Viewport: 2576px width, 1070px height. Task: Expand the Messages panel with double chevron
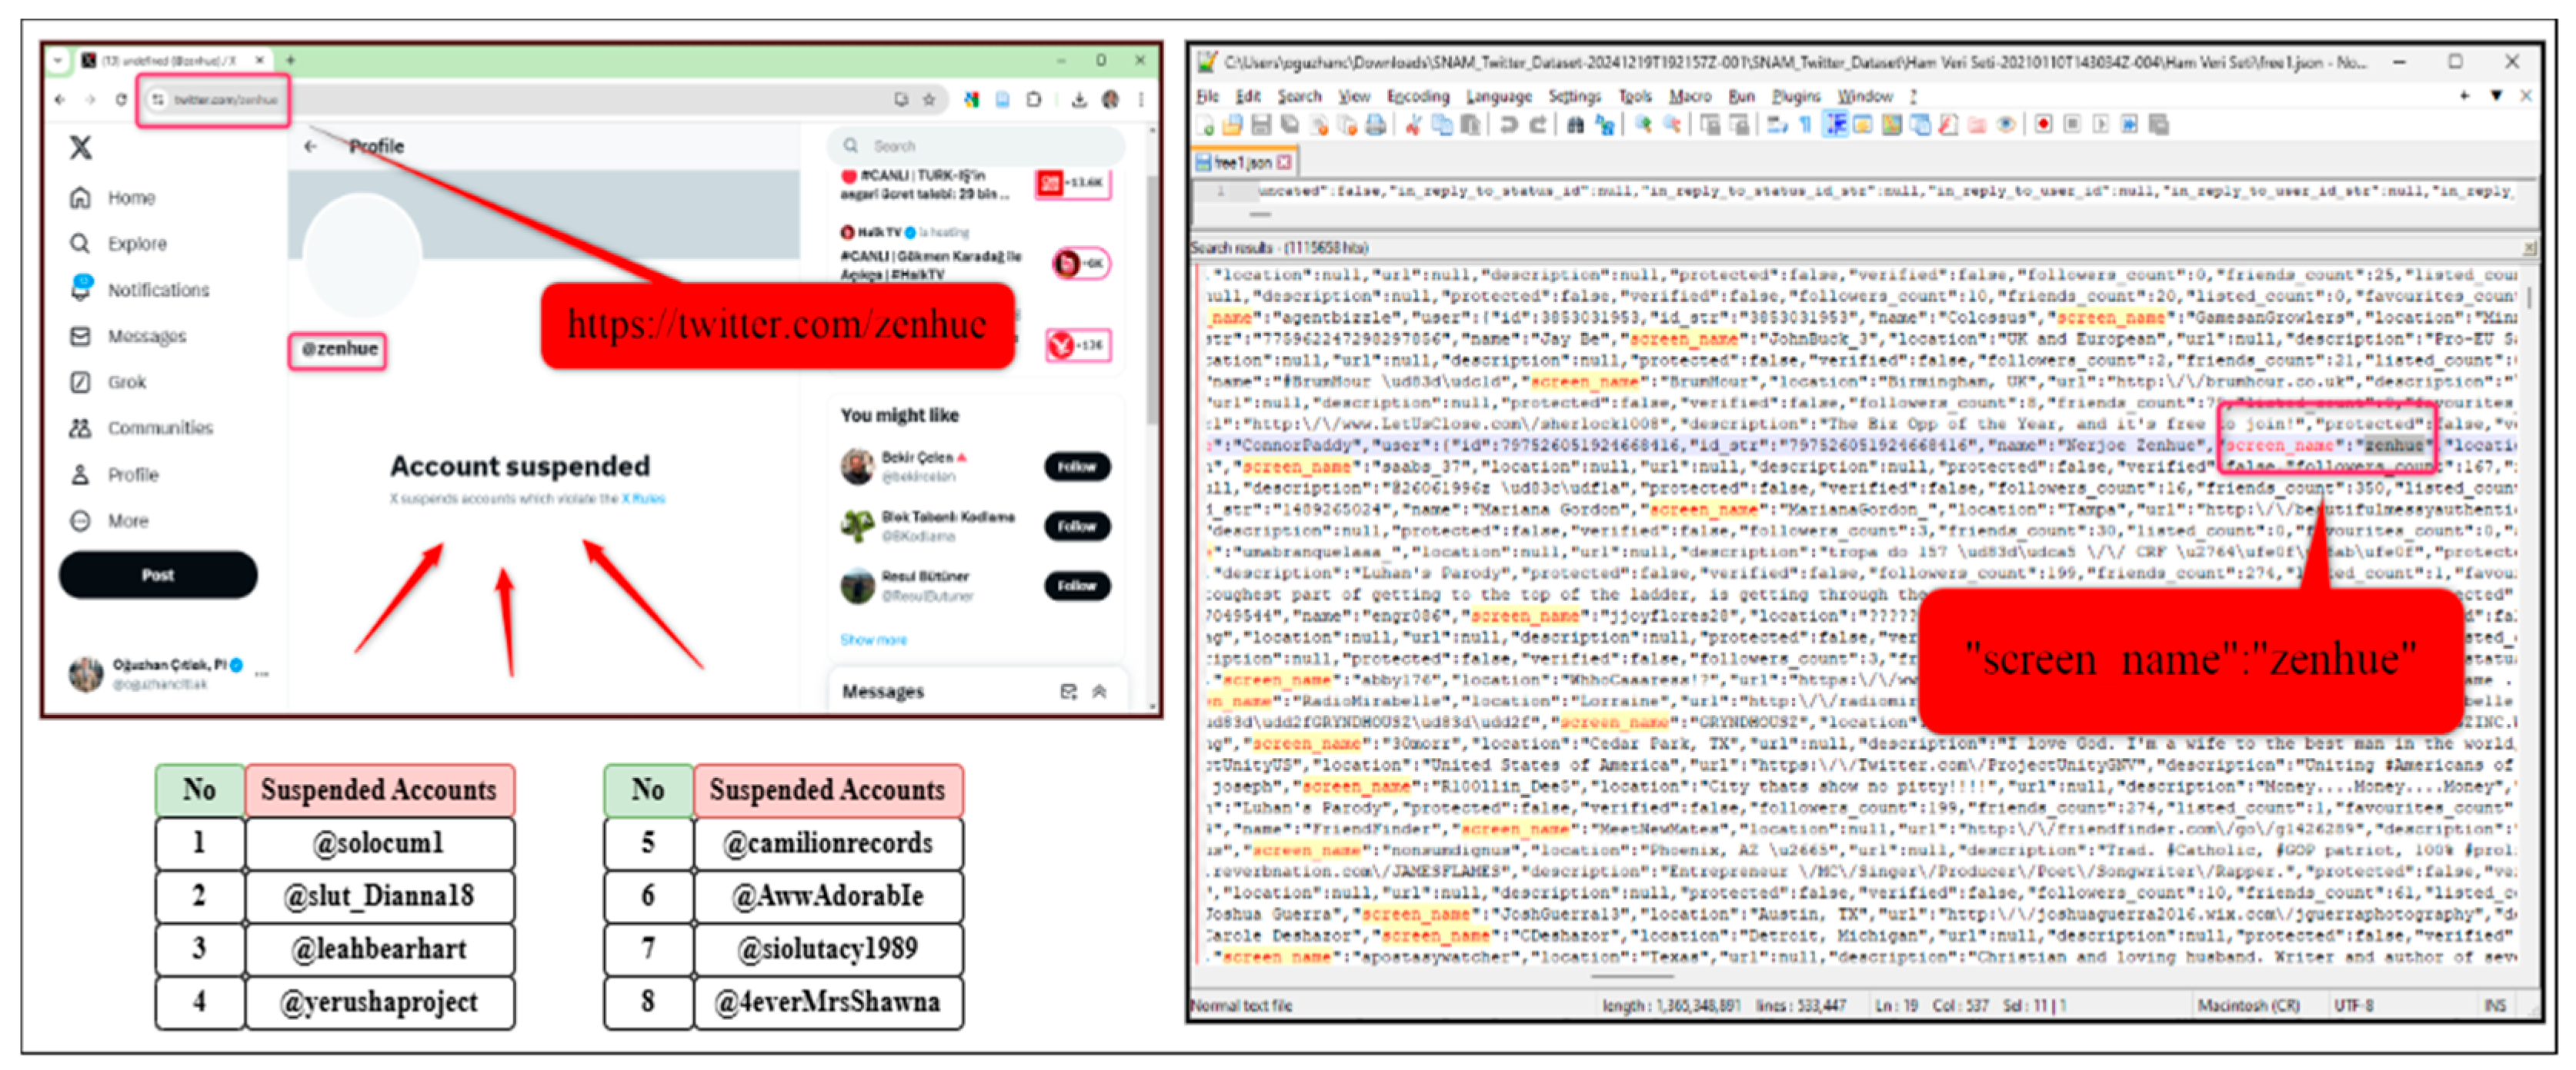click(1099, 691)
